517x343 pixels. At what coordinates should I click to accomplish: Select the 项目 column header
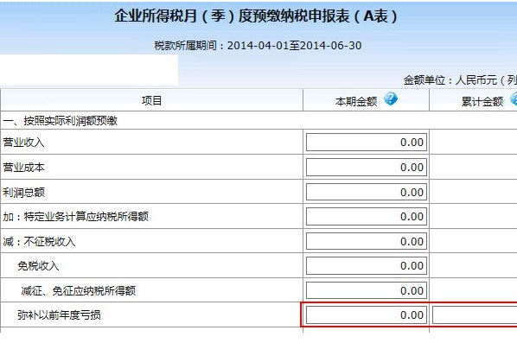click(151, 100)
